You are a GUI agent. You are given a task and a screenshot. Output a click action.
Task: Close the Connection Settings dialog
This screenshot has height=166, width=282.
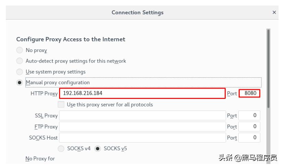[274, 12]
